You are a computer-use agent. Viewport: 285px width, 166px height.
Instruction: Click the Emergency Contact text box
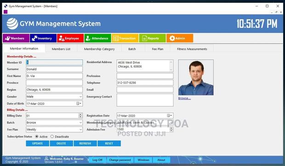tap(145, 100)
